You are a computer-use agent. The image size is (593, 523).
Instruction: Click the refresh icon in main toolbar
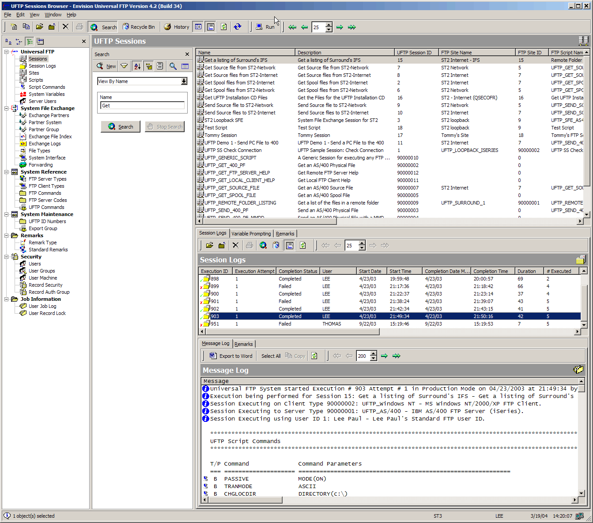coord(224,27)
